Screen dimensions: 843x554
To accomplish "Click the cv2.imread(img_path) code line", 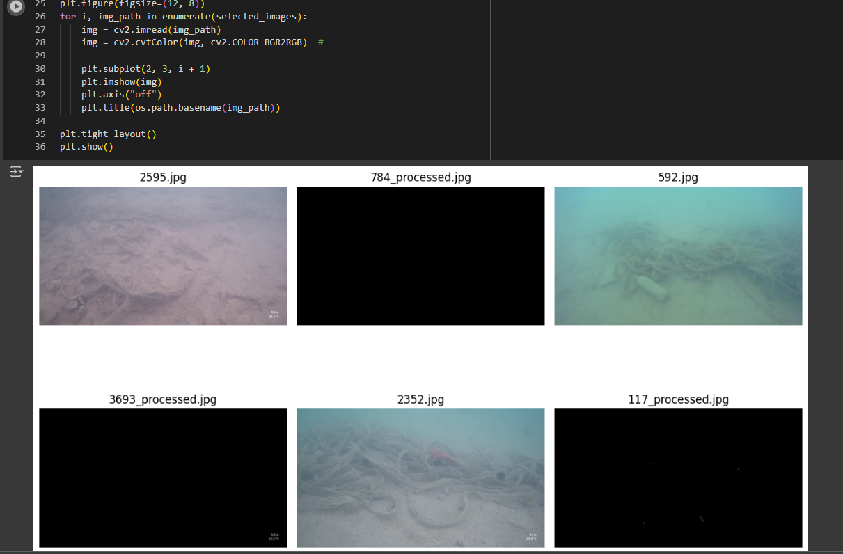I will click(x=151, y=29).
